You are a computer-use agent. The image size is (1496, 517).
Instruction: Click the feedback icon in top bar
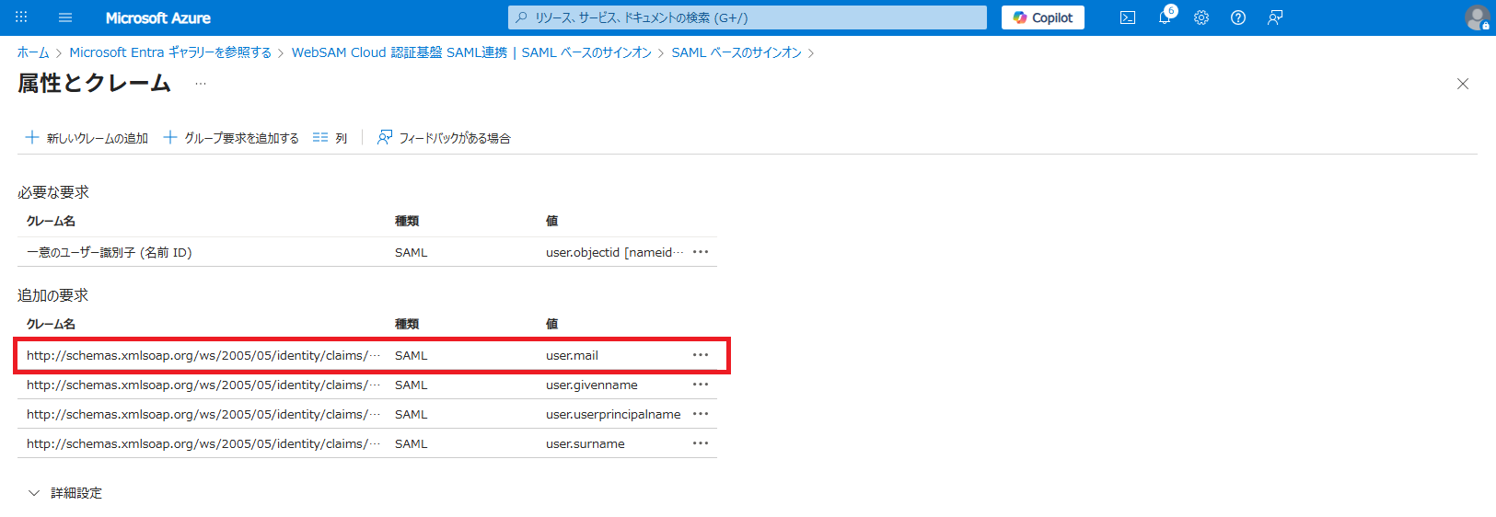click(1275, 17)
